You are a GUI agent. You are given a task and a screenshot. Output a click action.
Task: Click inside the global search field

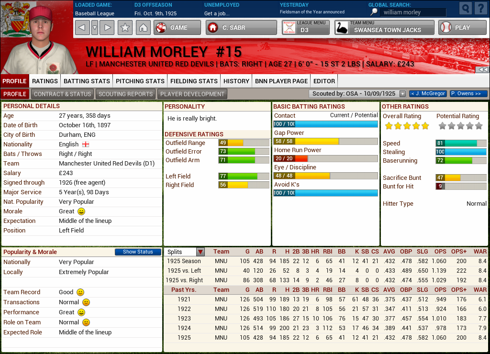tap(412, 12)
